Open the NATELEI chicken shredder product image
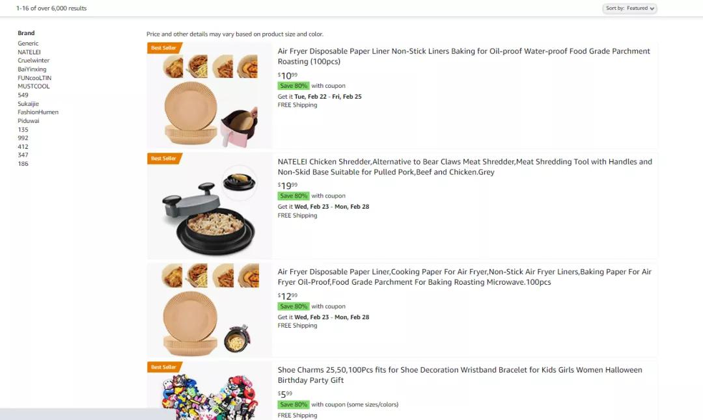 click(210, 207)
